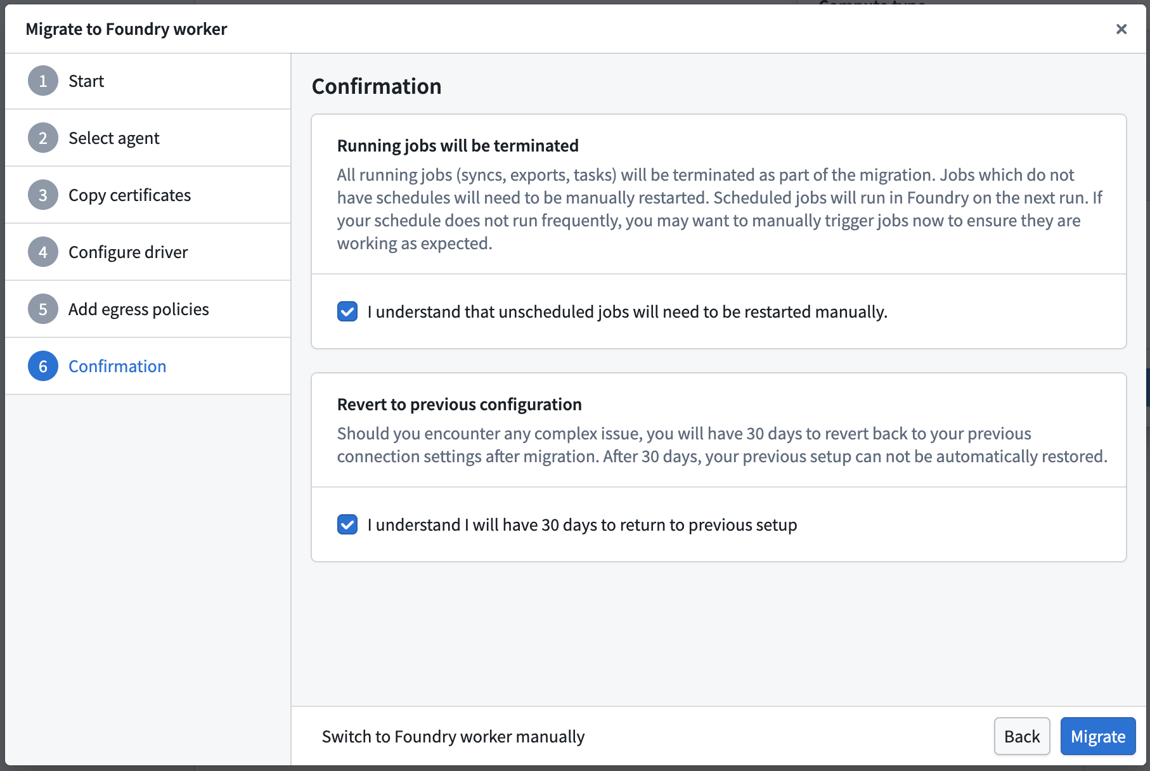The image size is (1150, 771).
Task: Go to the Start step
Action: tap(148, 81)
